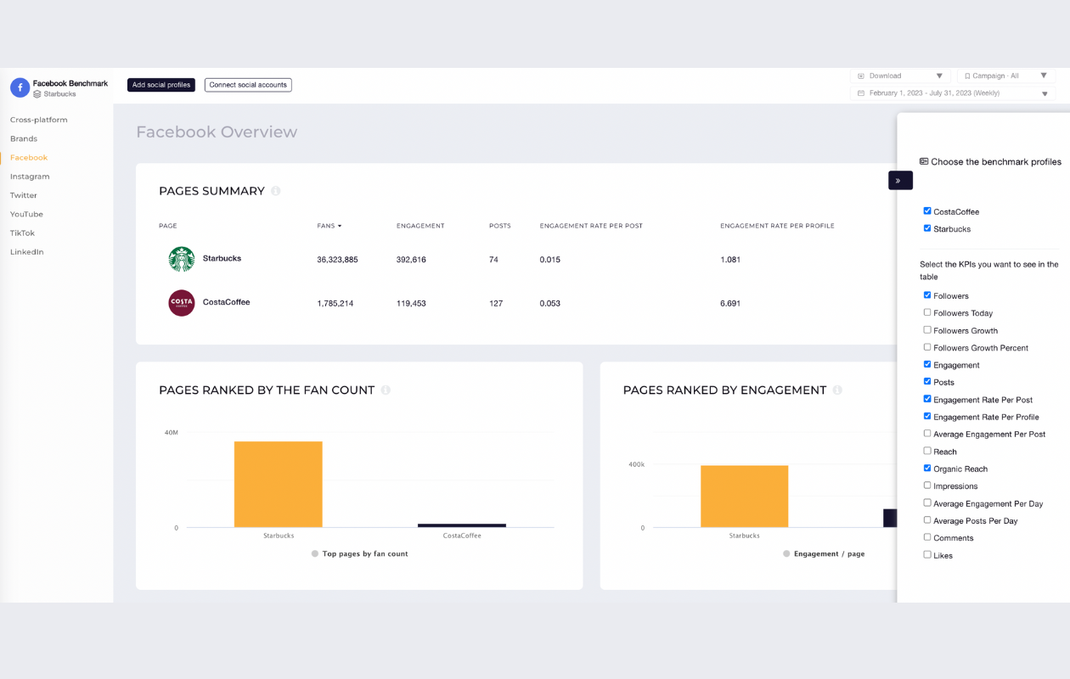
Task: Enable the Followers Today checkbox
Action: click(927, 312)
